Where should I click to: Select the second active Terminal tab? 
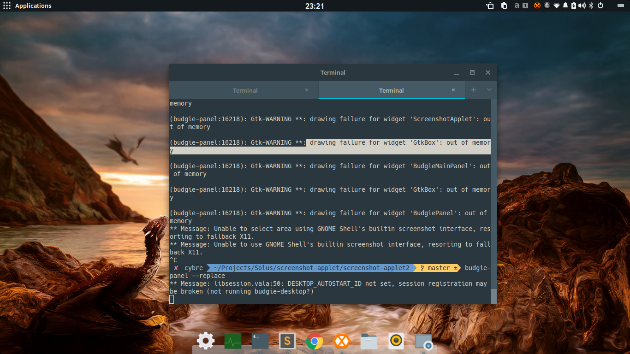coord(392,90)
